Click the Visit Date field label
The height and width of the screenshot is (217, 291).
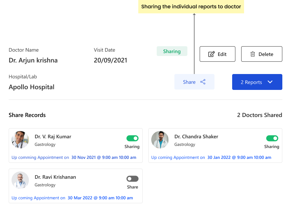coord(104,50)
